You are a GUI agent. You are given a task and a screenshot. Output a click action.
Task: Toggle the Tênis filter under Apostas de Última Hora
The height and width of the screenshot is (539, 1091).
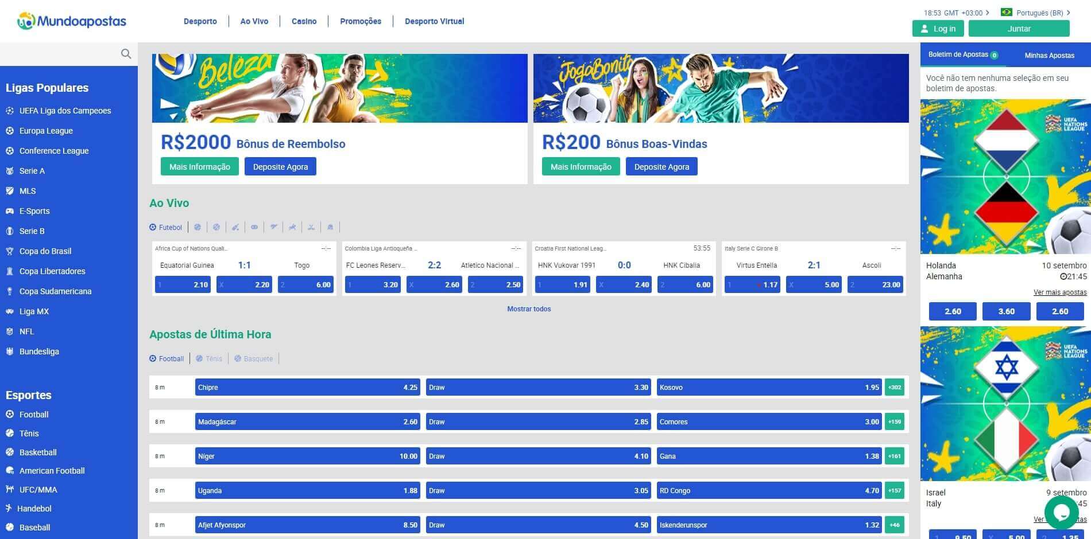click(x=209, y=358)
